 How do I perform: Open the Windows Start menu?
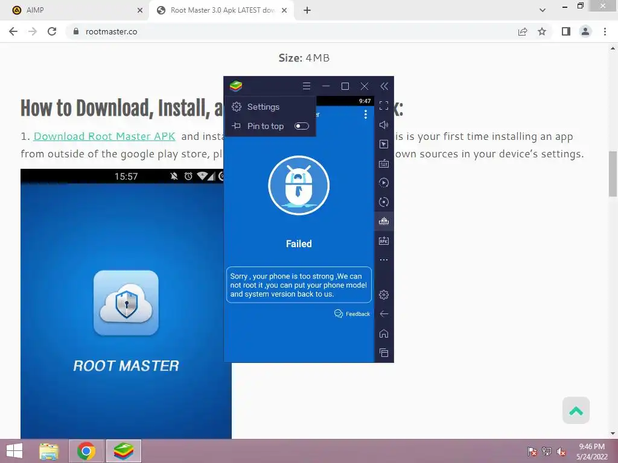click(14, 451)
